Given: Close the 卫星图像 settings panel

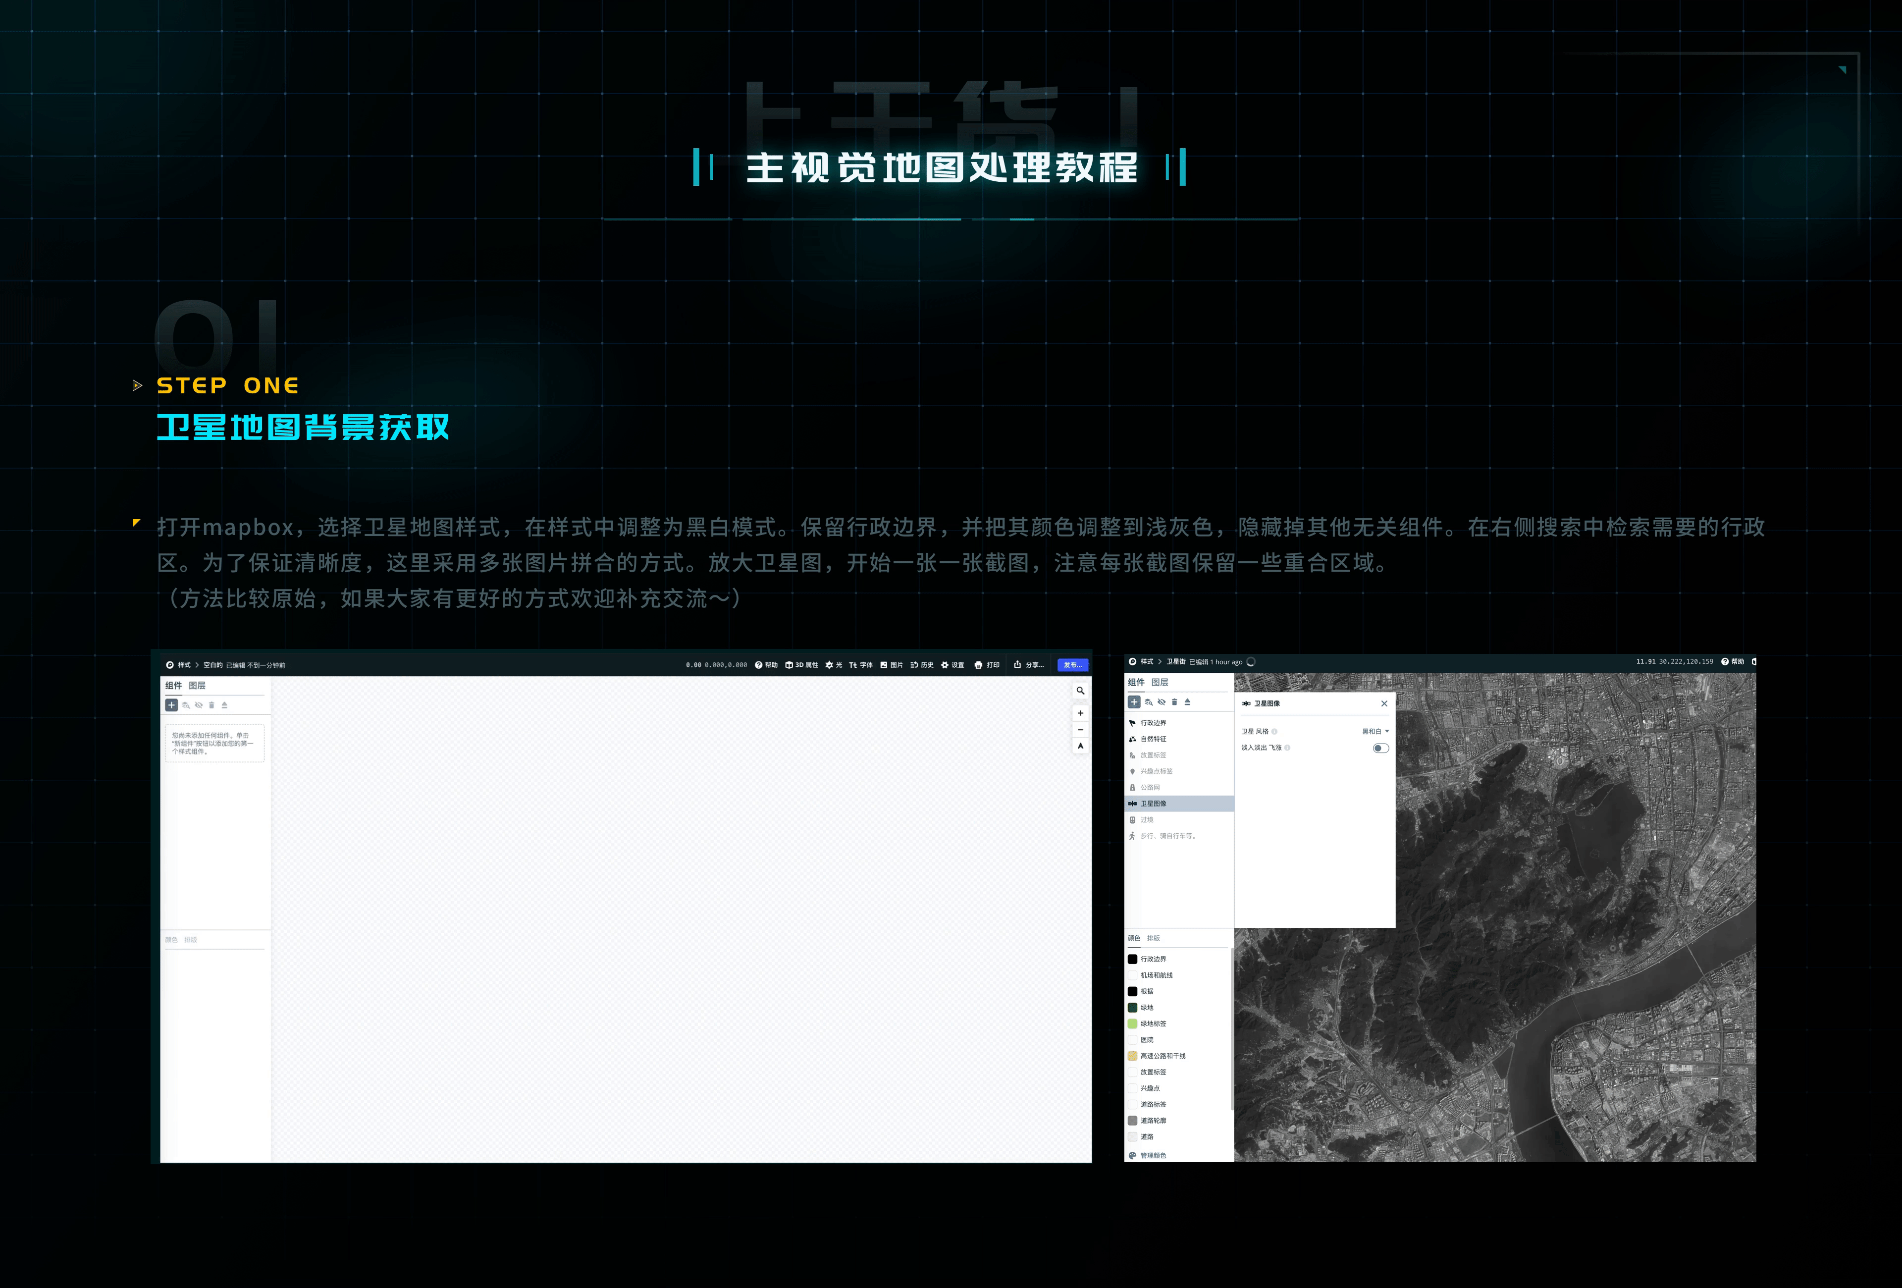Looking at the screenshot, I should point(1384,704).
